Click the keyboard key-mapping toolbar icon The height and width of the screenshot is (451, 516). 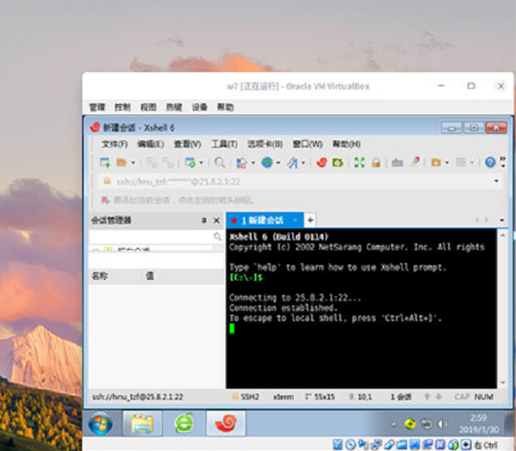397,162
